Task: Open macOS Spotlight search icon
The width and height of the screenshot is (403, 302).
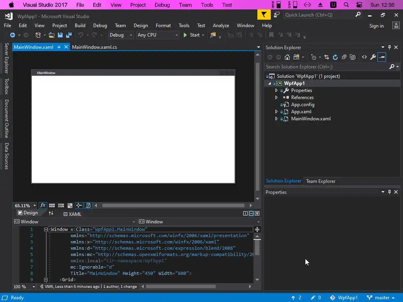Action: [x=346, y=5]
